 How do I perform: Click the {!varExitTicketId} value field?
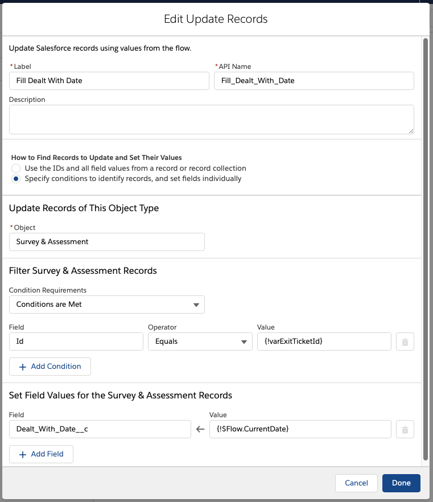(324, 341)
